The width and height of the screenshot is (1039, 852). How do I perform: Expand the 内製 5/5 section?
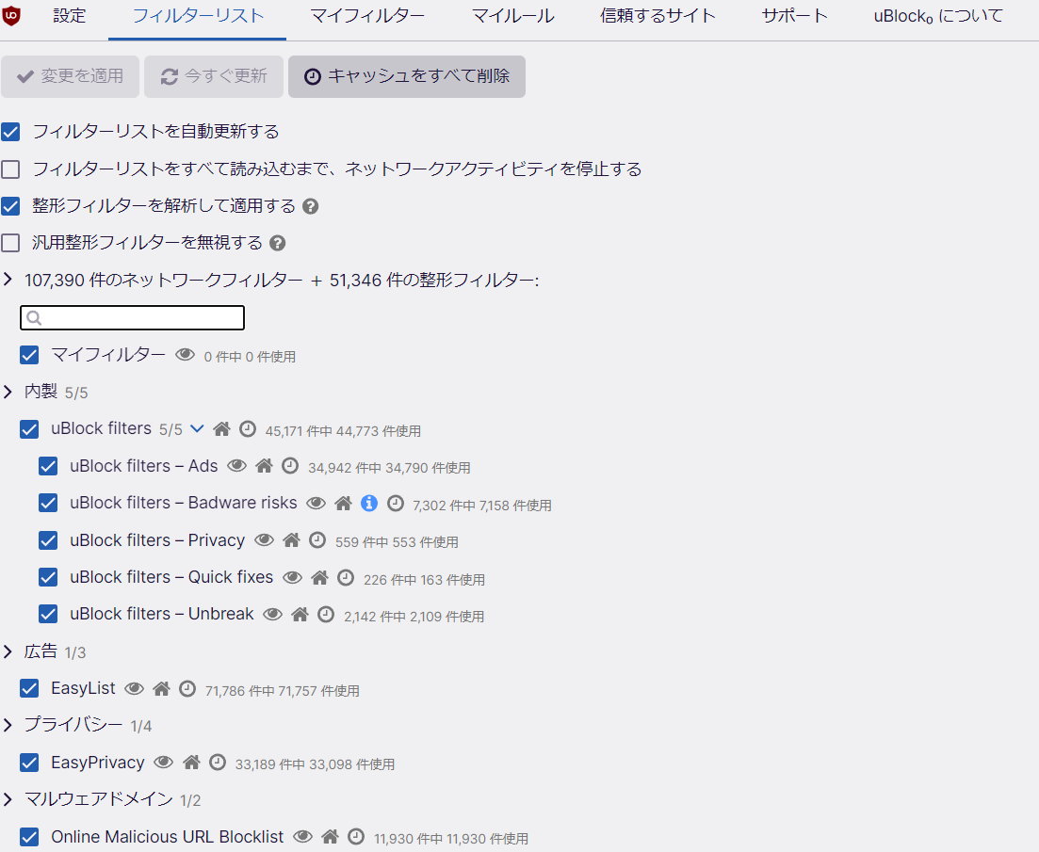click(8, 392)
